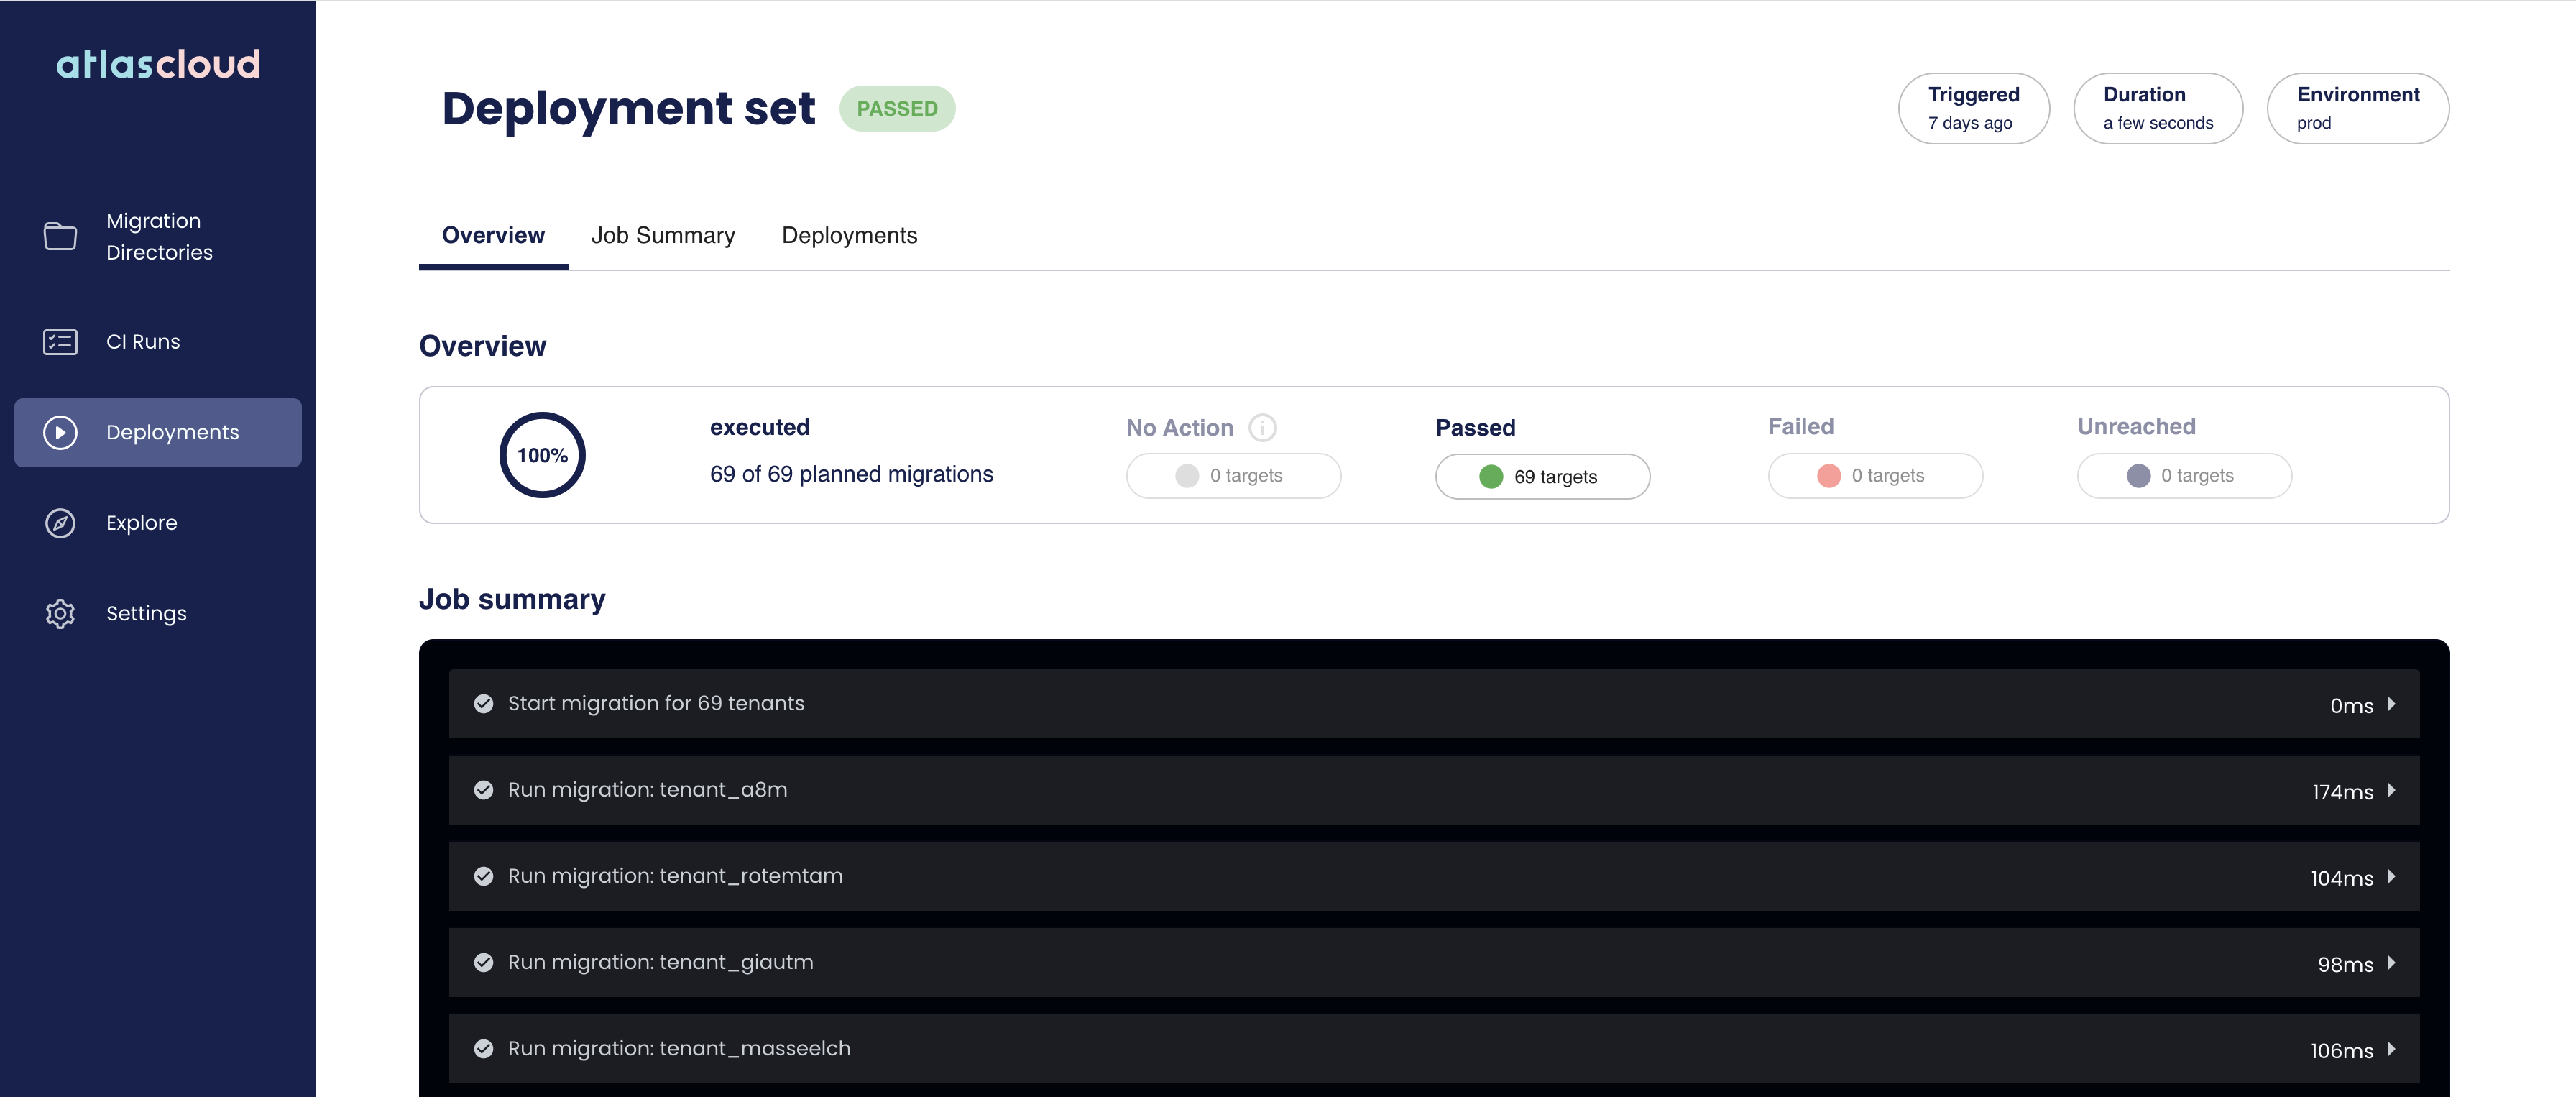Screen dimensions: 2576x1097
Task: Click the PASSED status badge
Action: pos(897,108)
